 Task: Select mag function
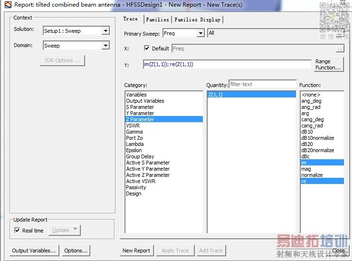coord(322,169)
